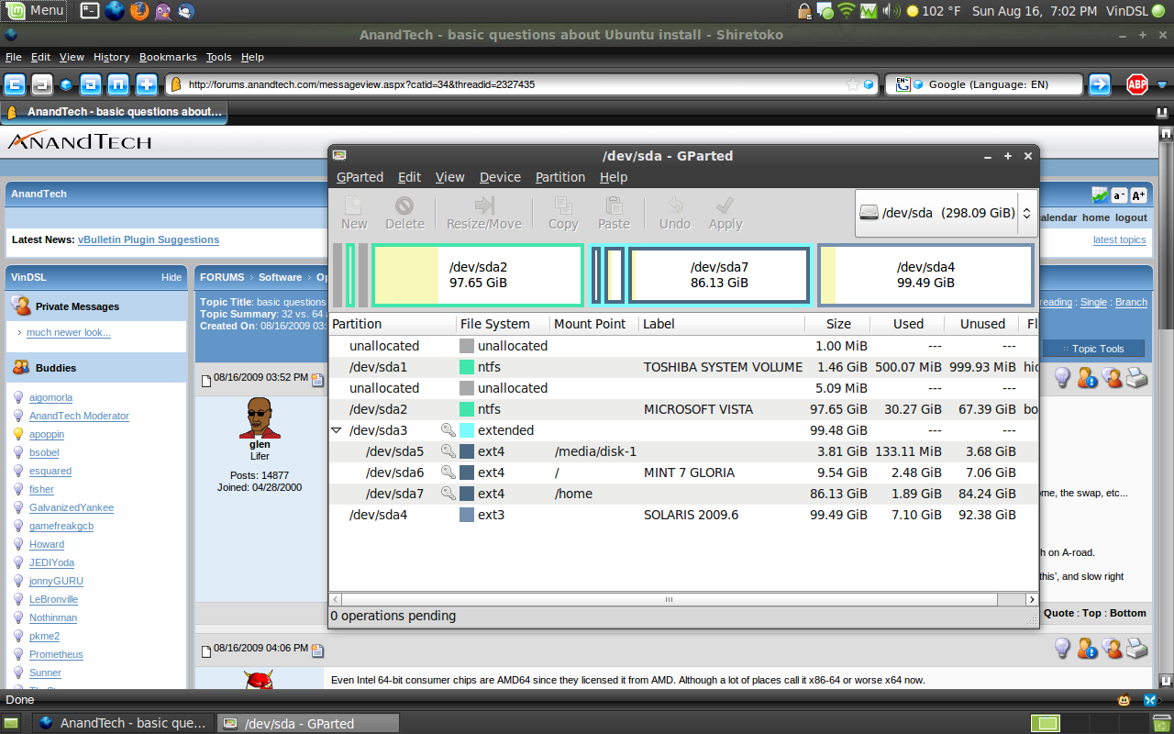This screenshot has width=1174, height=734.
Task: Open the Mint Menu button
Action: point(35,11)
